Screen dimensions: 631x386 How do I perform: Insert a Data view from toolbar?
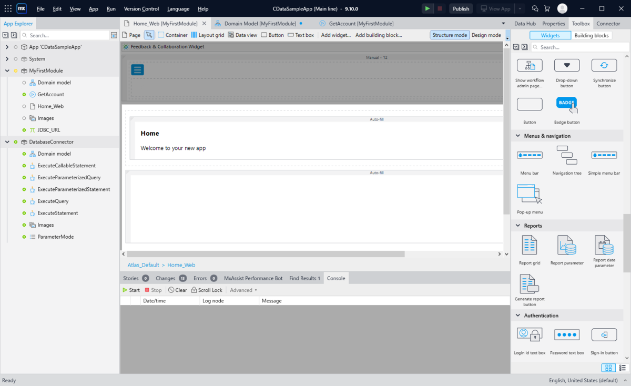242,35
